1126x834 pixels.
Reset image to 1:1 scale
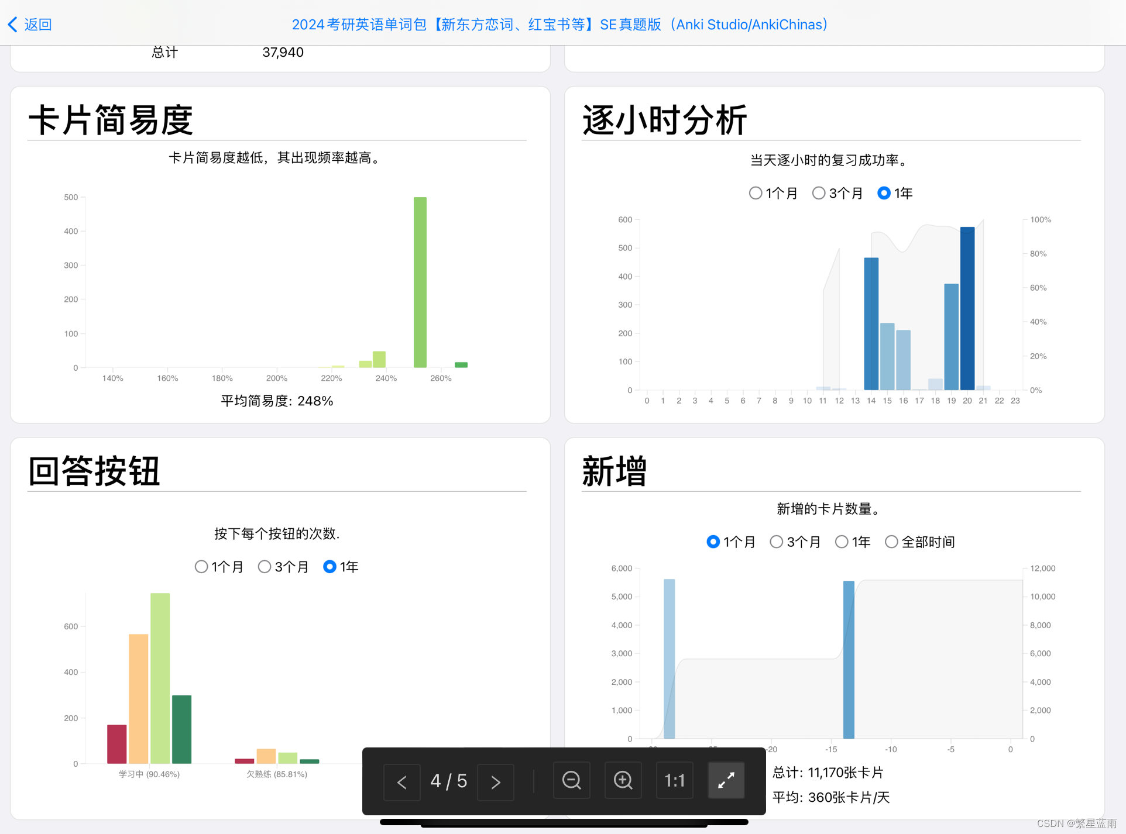[x=674, y=780]
